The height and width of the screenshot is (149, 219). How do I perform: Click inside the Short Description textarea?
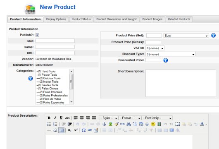pyautogui.click(x=181, y=83)
